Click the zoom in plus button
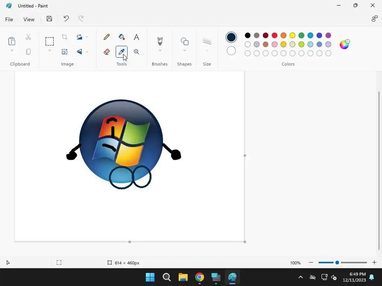 375,263
